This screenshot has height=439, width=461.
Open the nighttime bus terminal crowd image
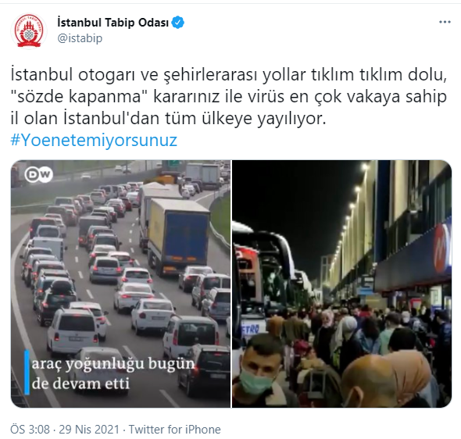[x=341, y=284]
